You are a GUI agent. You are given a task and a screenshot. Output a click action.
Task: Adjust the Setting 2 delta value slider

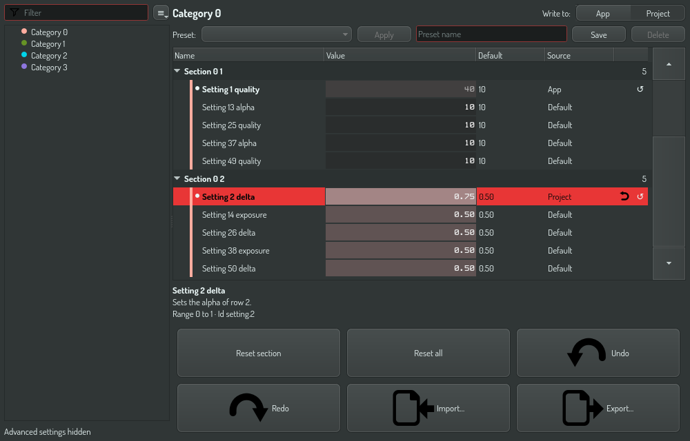(x=400, y=196)
